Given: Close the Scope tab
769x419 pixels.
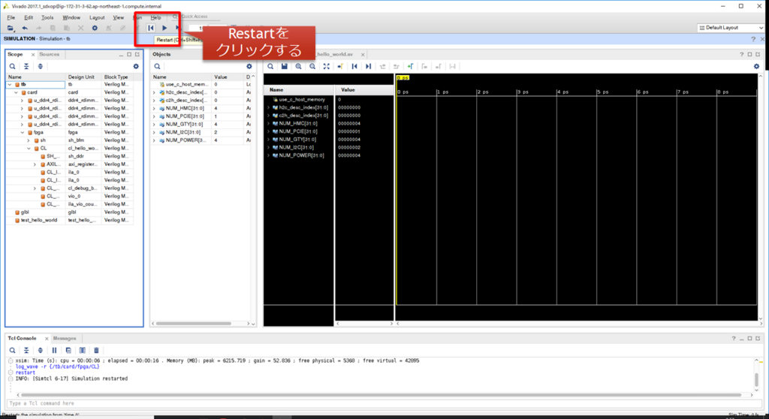Looking at the screenshot, I should click(x=33, y=55).
